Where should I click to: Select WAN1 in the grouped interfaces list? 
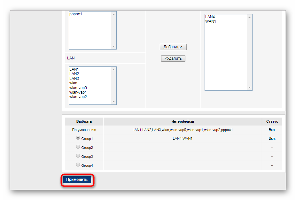210,21
